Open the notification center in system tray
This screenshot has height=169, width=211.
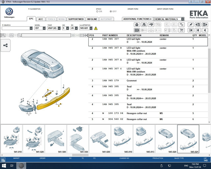click(x=204, y=166)
